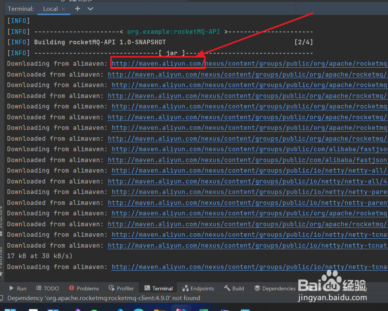Show the Dependencies tool window

275,288
